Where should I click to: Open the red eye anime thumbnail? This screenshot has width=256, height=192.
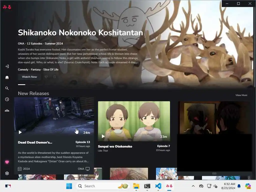129,174
